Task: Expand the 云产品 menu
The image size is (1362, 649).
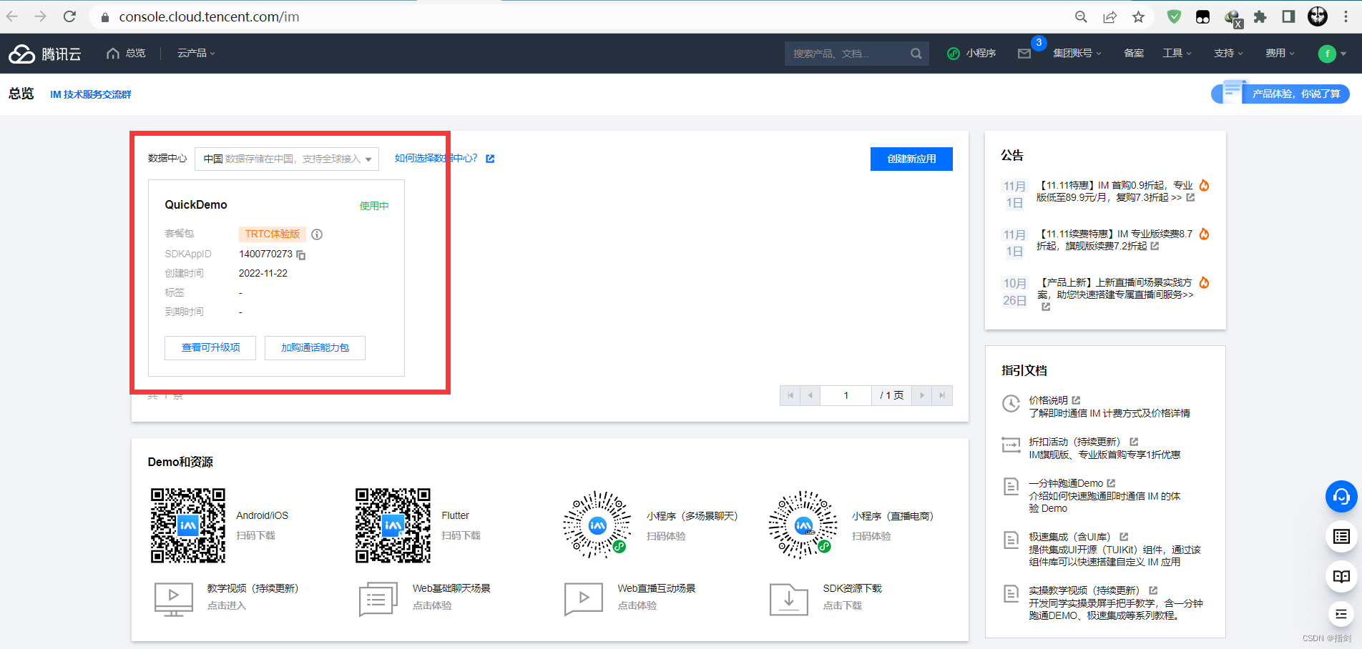Action: tap(196, 54)
